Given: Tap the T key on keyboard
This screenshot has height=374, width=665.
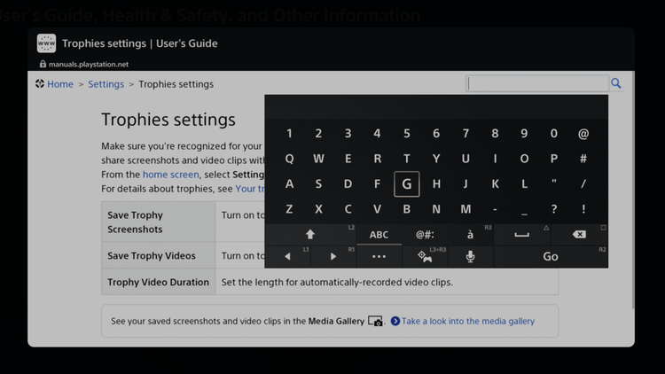Looking at the screenshot, I should [407, 159].
